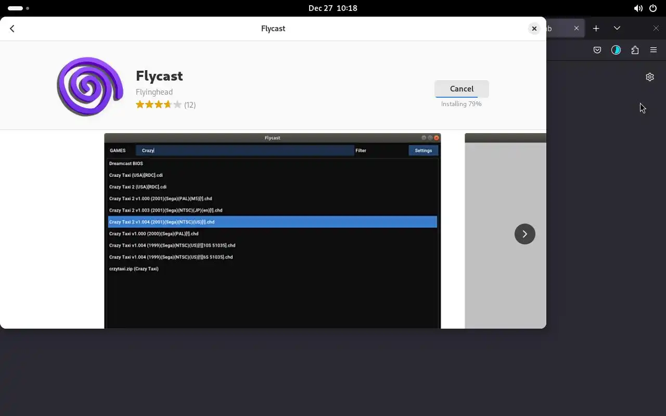Click the Flyinghead developer name
The height and width of the screenshot is (416, 666).
point(154,92)
